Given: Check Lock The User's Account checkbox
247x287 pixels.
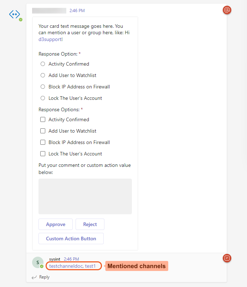Looking at the screenshot, I should point(43,154).
